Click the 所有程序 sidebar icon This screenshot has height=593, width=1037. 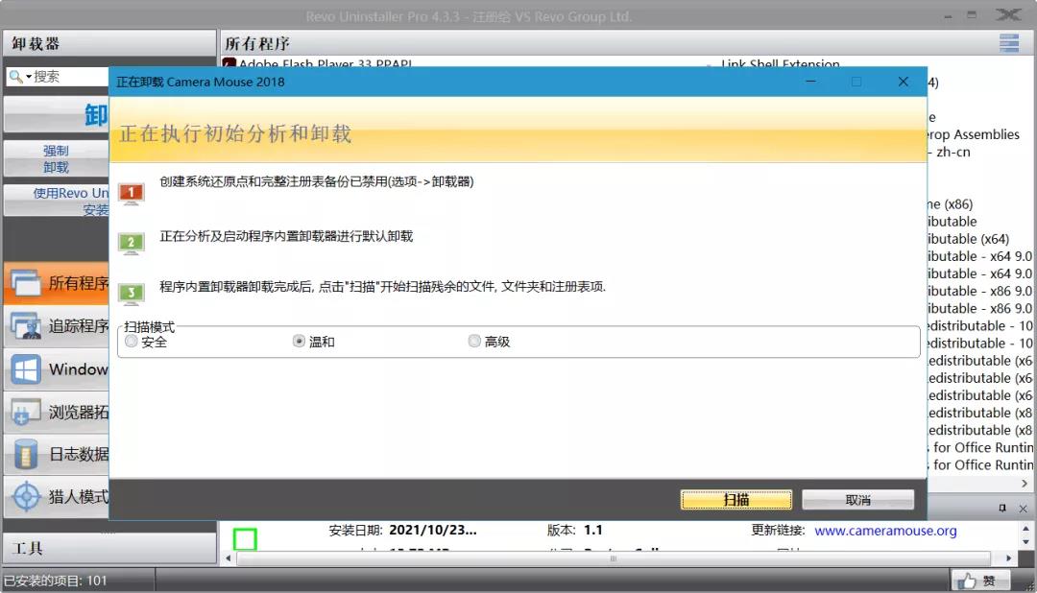(x=26, y=283)
